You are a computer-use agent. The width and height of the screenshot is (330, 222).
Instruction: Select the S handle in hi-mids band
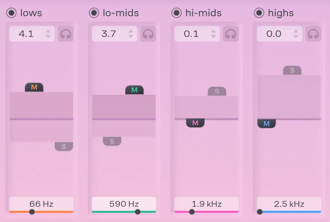point(217,91)
